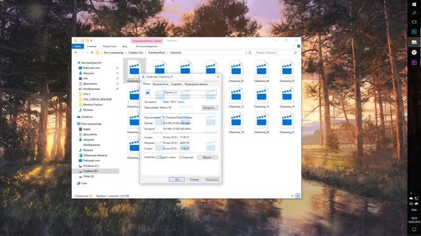Click 'TransitionPack' in the breadcrumb path
This screenshot has width=421, height=236.
click(x=157, y=52)
